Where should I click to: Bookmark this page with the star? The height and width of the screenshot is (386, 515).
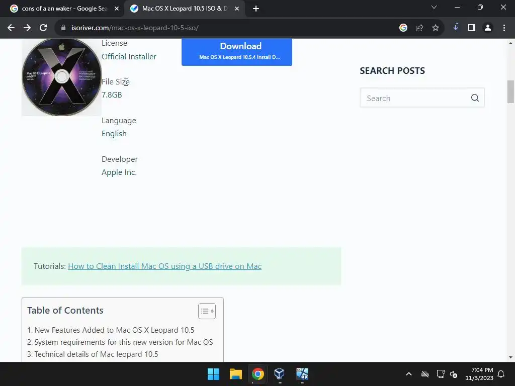point(436,28)
